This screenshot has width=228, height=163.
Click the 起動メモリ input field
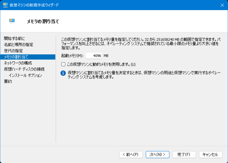tap(94, 56)
